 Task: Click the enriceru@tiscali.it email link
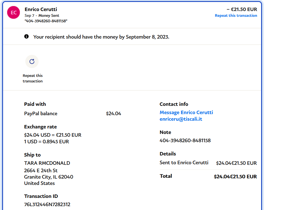coord(181,119)
